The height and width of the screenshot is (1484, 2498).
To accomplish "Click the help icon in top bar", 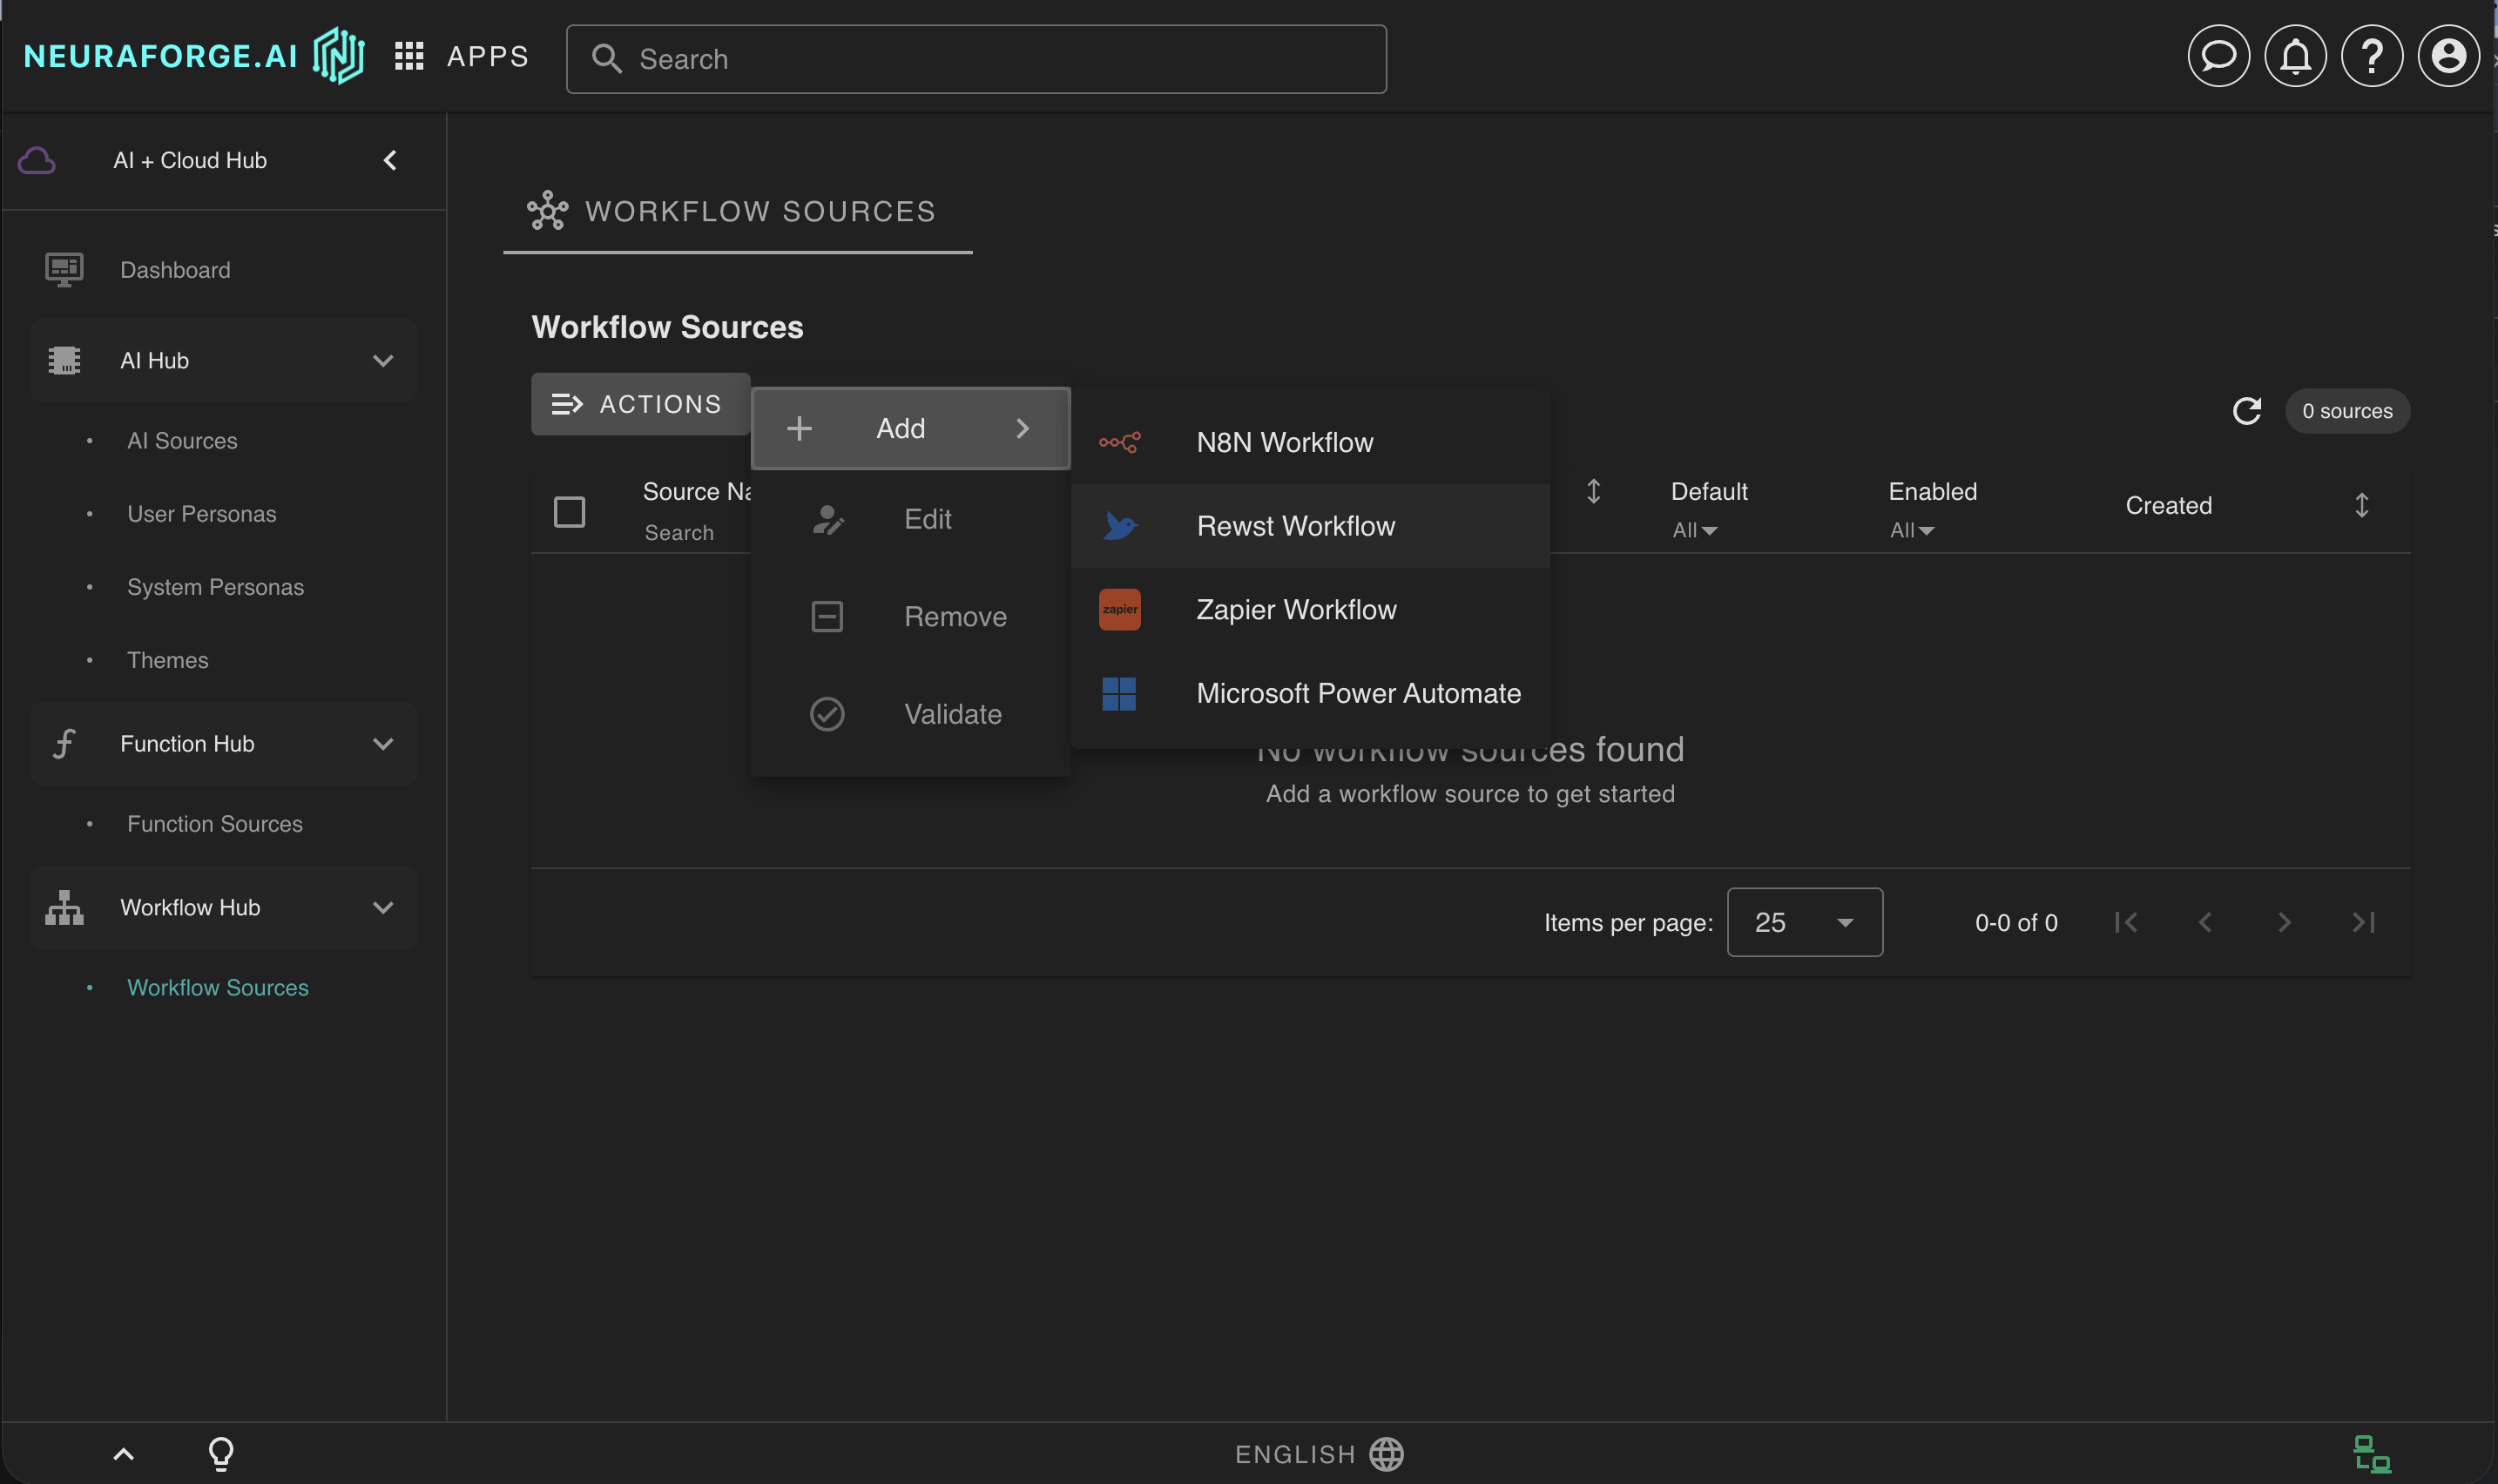I will [x=2371, y=56].
